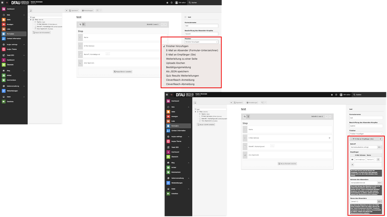This screenshot has width=387, height=217.
Task: Switch to preview mode in upper screenshot stage
Action: tap(84, 24)
